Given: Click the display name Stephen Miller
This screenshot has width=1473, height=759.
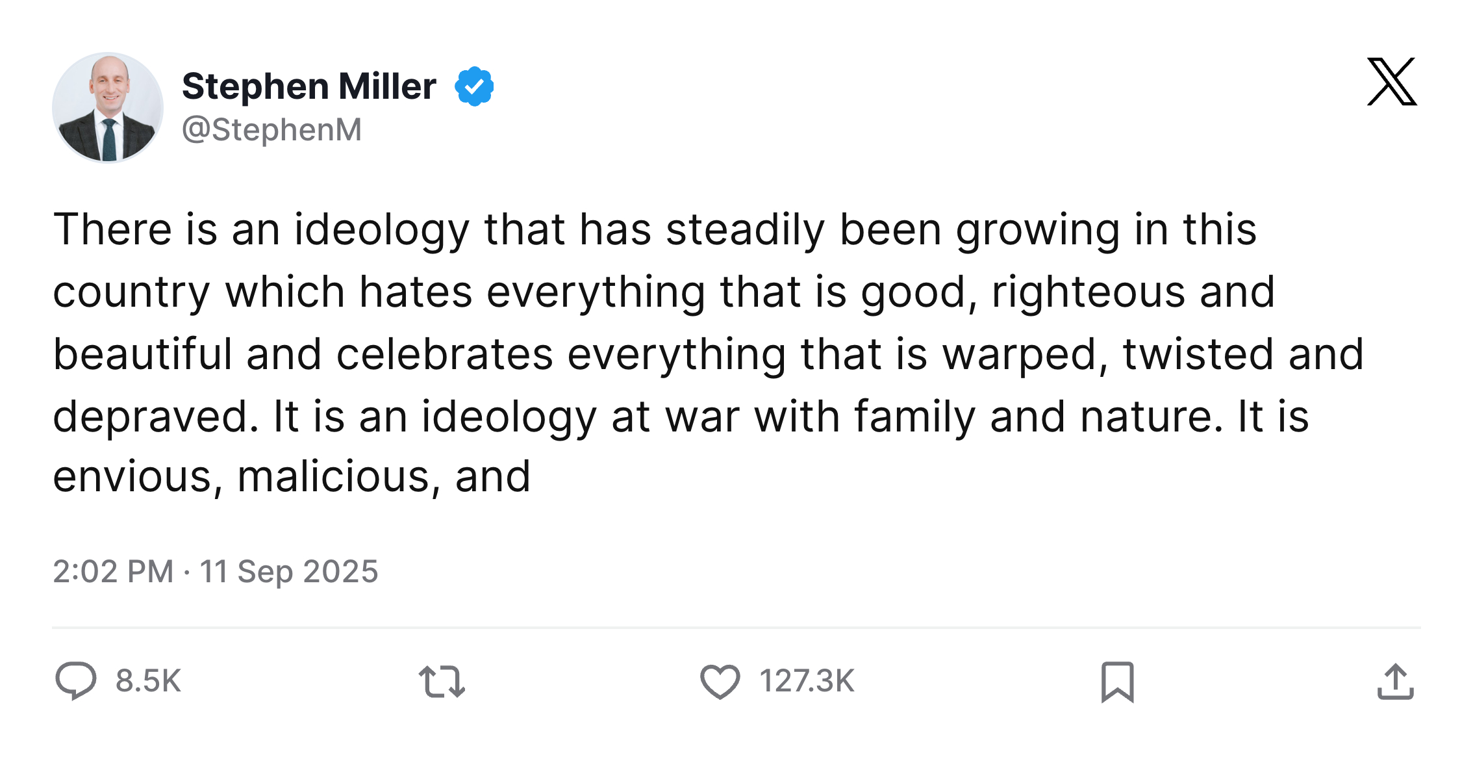Looking at the screenshot, I should pos(308,86).
